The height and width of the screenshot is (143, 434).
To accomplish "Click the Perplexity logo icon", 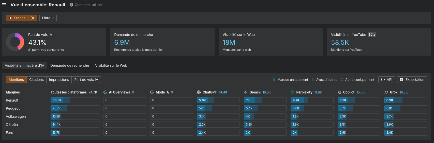I will tap(292, 92).
